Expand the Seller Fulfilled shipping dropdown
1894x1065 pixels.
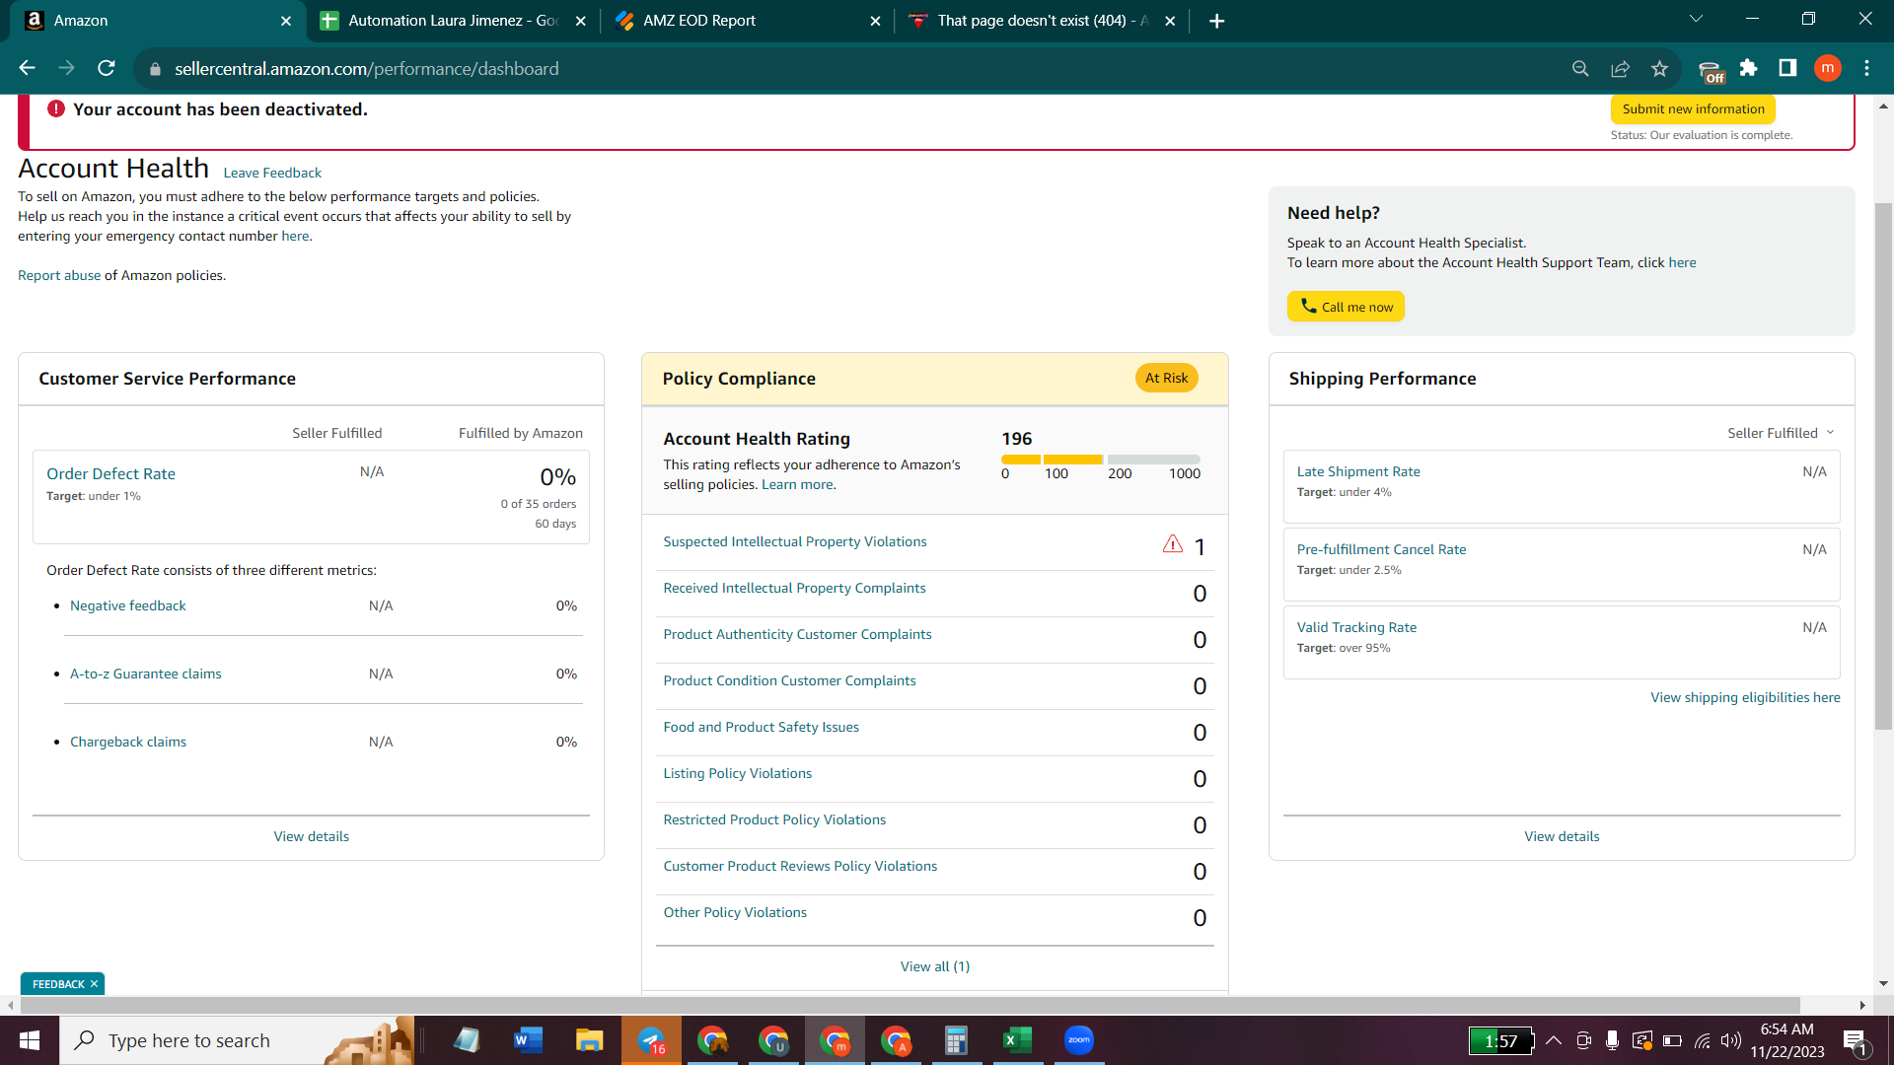(x=1781, y=433)
